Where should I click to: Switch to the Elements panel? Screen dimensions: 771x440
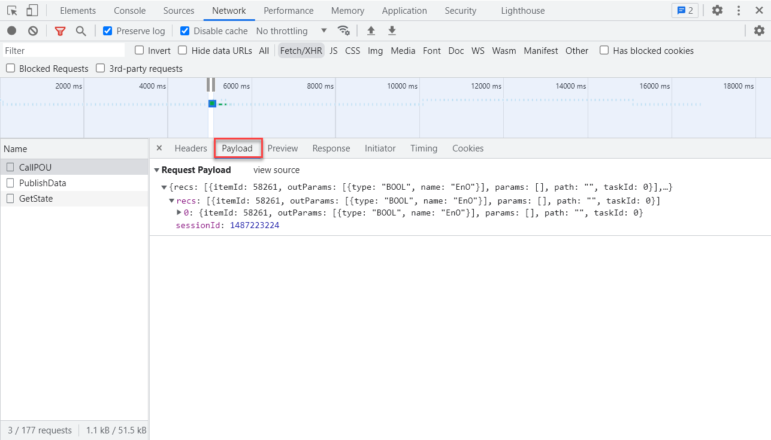pyautogui.click(x=78, y=11)
